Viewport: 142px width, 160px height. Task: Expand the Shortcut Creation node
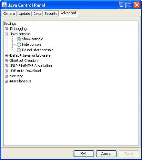point(6,61)
